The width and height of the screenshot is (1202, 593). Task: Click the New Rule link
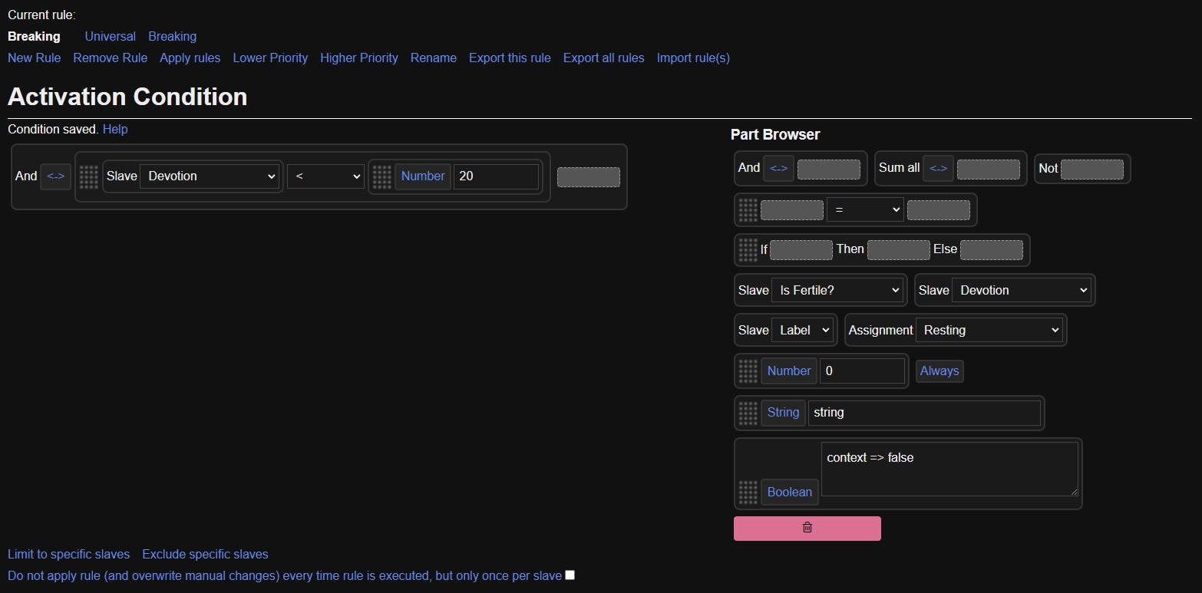pyautogui.click(x=34, y=58)
